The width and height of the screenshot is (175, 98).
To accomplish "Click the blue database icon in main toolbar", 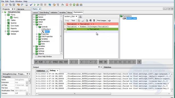I will click(x=50, y=5).
